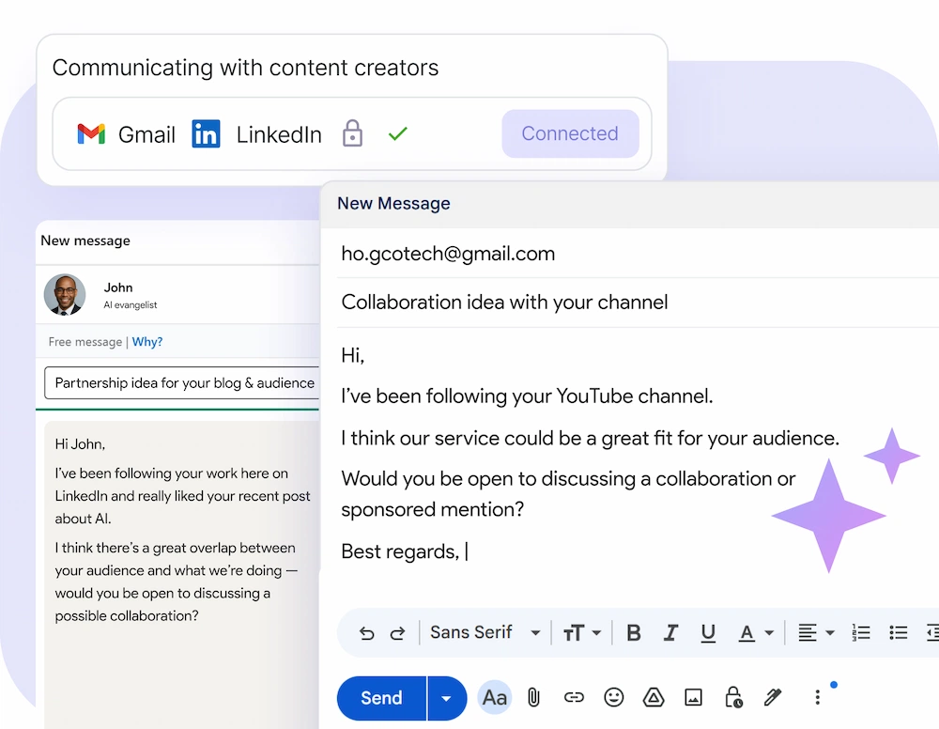Image resolution: width=939 pixels, height=729 pixels.
Task: Insert files using Google Drive icon
Action: click(x=654, y=697)
